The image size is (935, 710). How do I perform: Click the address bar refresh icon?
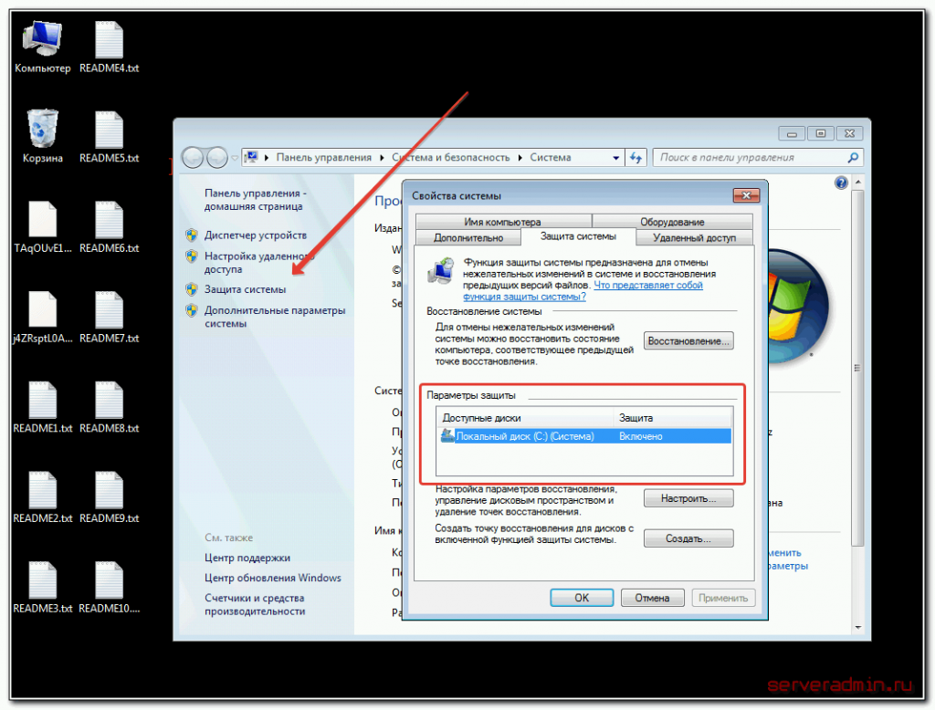[x=636, y=158]
